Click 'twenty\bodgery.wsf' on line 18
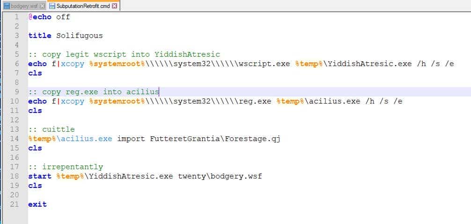Viewport: 471px width, 224px height. click(x=220, y=176)
